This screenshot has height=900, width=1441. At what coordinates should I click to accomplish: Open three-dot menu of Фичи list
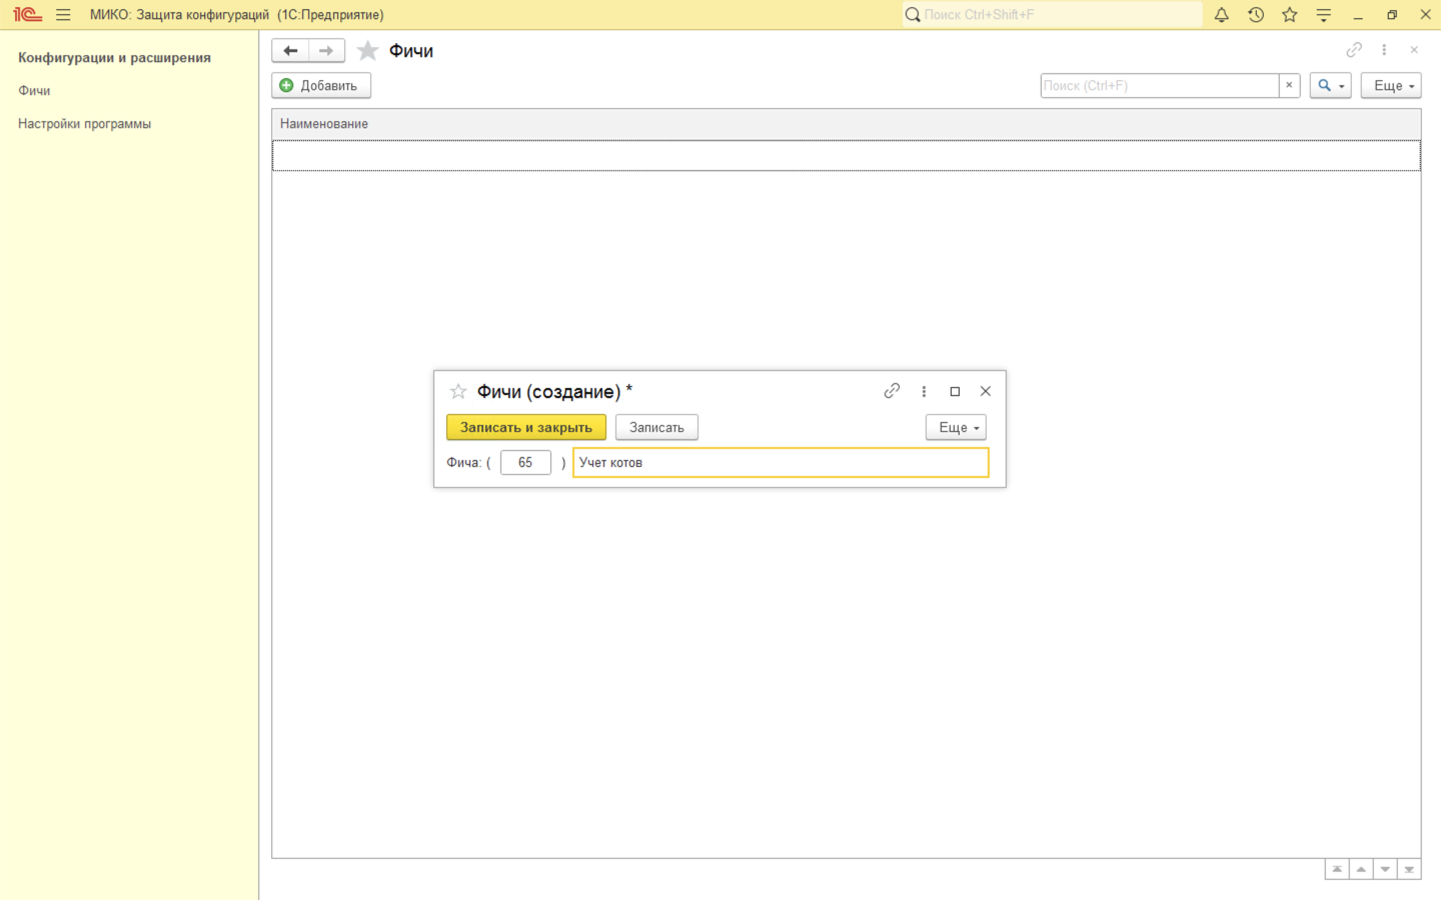[x=1384, y=50]
